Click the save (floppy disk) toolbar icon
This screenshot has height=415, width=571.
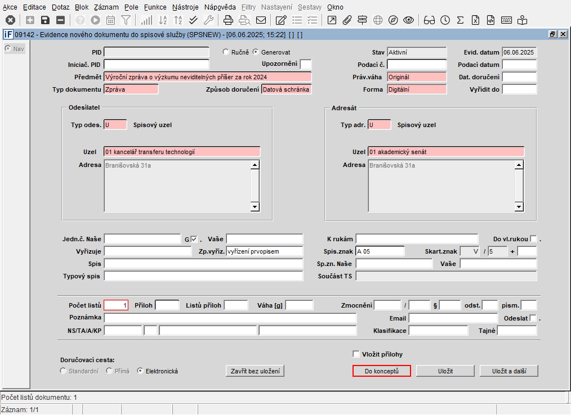tap(45, 20)
